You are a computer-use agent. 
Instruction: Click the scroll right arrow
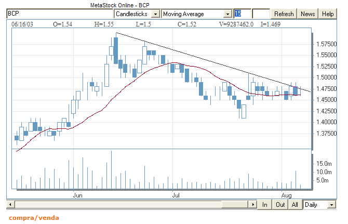coord(252,204)
